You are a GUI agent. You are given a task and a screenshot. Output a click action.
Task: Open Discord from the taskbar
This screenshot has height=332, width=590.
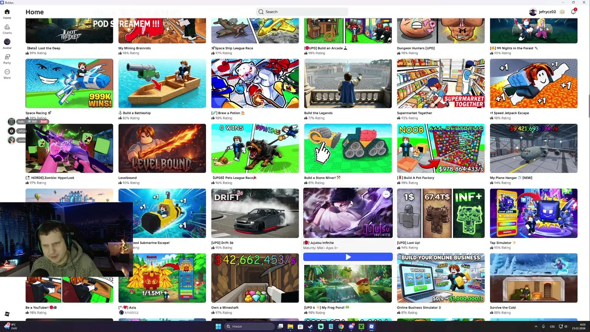(351, 326)
